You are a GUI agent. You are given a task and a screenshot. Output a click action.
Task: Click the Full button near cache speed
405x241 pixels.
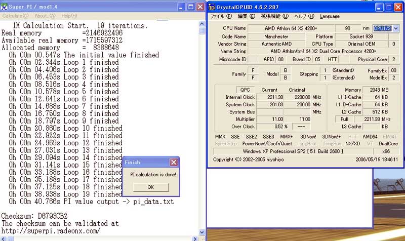click(x=344, y=119)
